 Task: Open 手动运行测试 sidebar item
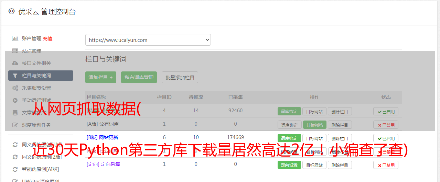pyautogui.click(x=36, y=100)
